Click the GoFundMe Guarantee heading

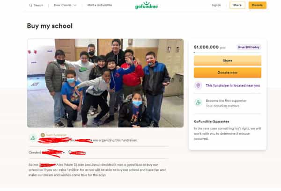point(212,122)
